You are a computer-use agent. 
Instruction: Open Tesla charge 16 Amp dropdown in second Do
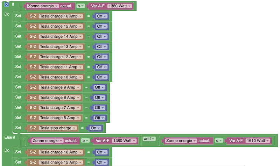(x=61, y=152)
